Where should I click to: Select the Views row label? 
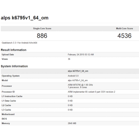click(5, 59)
